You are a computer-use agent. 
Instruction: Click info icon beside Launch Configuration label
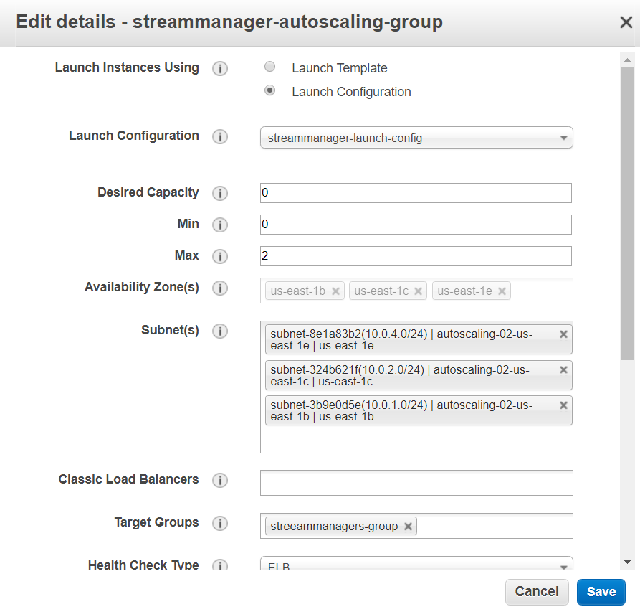[x=219, y=136]
